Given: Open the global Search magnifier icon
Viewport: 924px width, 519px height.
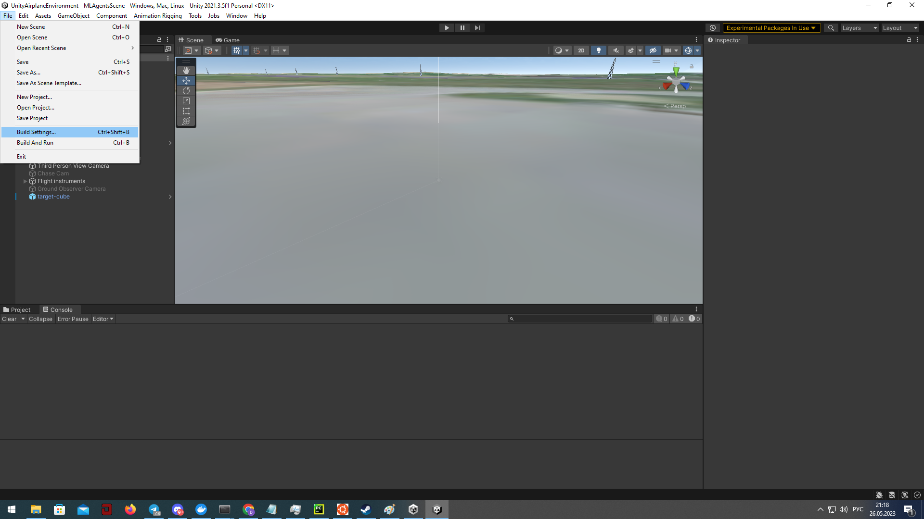Looking at the screenshot, I should click(831, 28).
